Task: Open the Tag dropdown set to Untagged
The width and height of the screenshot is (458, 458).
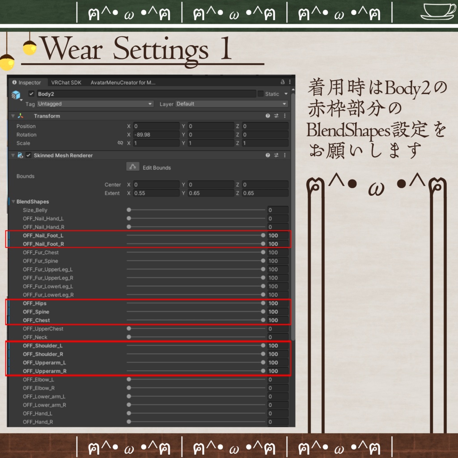Action: [x=95, y=104]
